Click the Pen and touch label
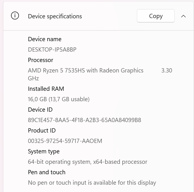The image size is (194, 192). [47, 172]
